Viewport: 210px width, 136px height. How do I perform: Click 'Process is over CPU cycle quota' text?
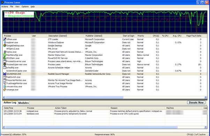(x=124, y=114)
